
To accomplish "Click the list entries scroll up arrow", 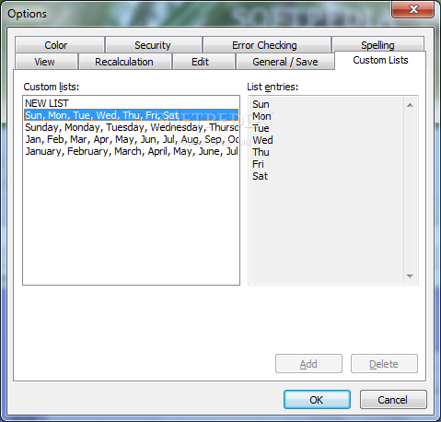I will [x=410, y=105].
